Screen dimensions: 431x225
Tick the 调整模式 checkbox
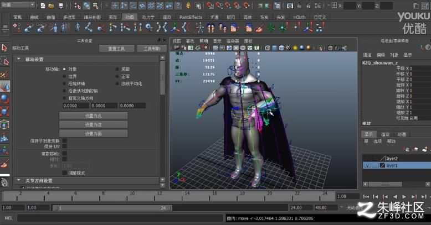click(x=65, y=173)
